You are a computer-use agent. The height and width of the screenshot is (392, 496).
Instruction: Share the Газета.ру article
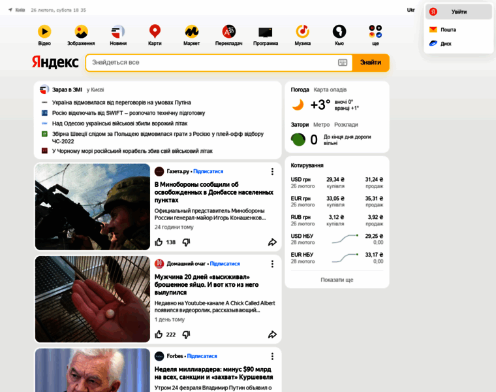point(272,242)
